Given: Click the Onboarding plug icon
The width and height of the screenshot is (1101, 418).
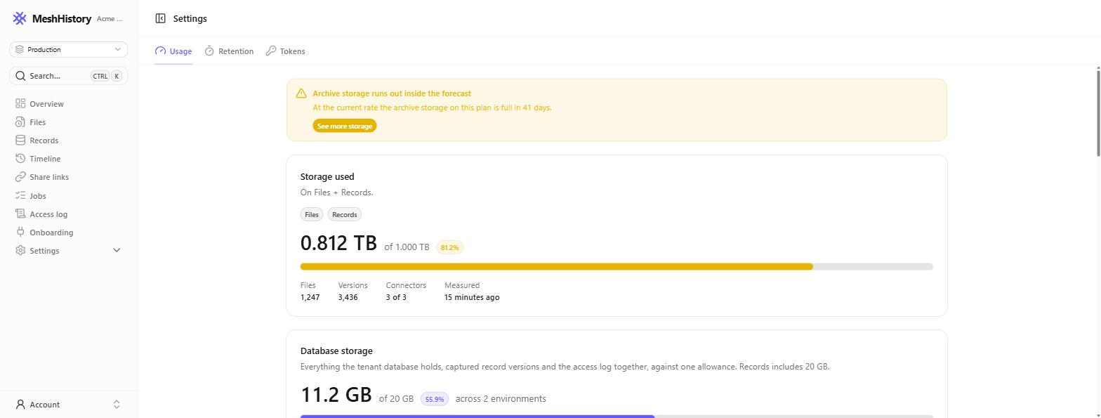Looking at the screenshot, I should [x=20, y=233].
